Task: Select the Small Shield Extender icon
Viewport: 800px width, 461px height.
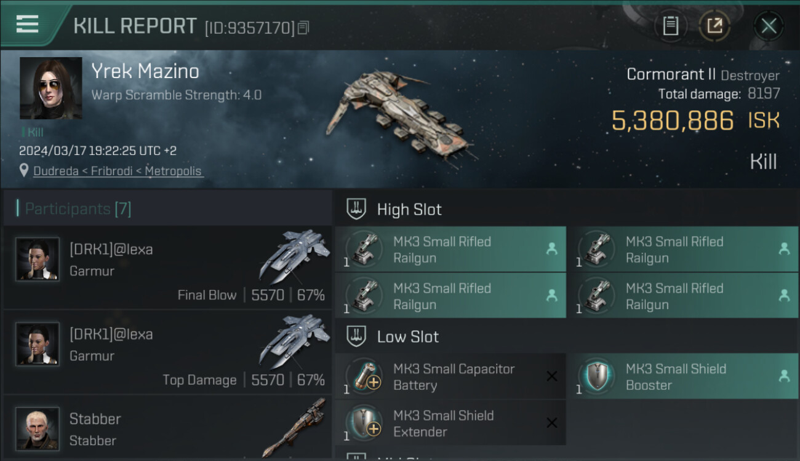Action: [364, 423]
